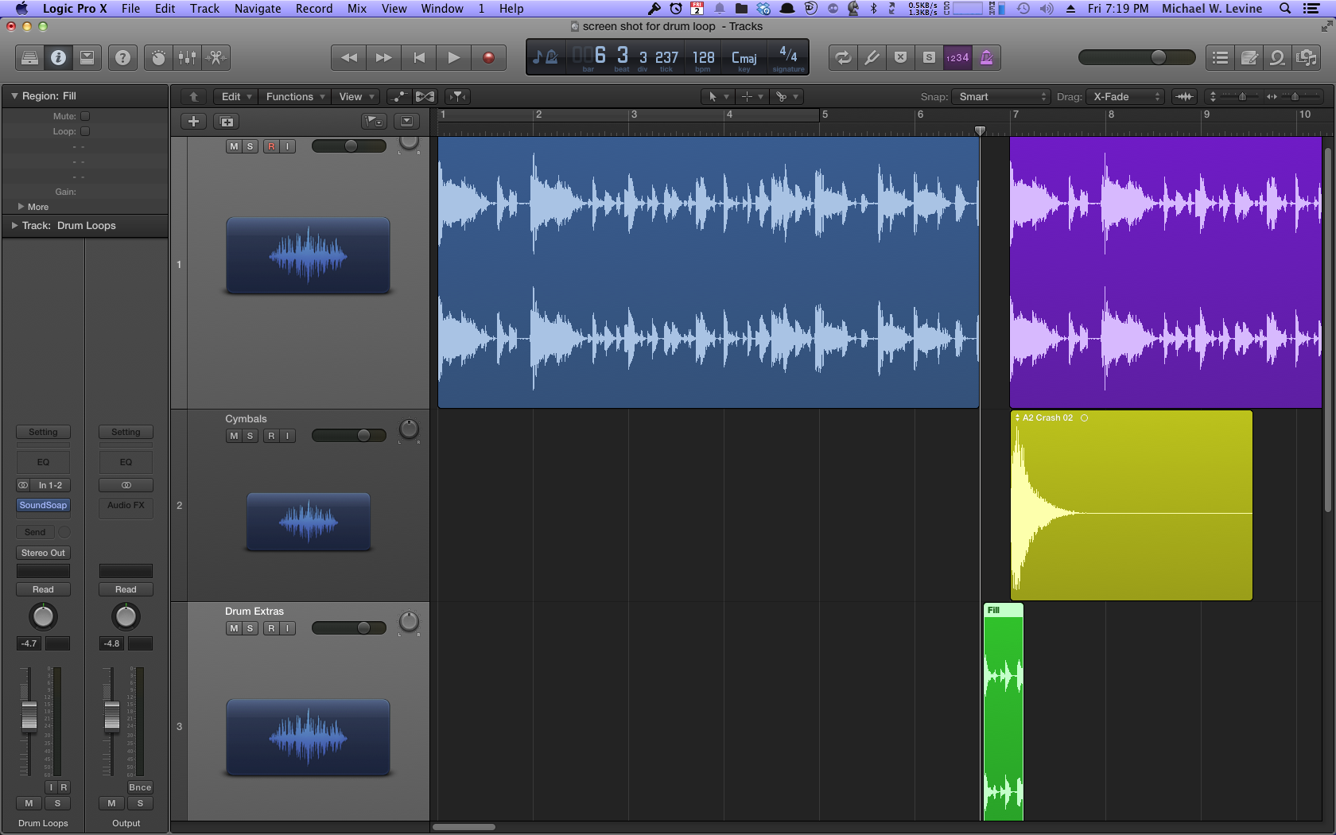Open the Window menu
The height and width of the screenshot is (835, 1336).
point(442,9)
